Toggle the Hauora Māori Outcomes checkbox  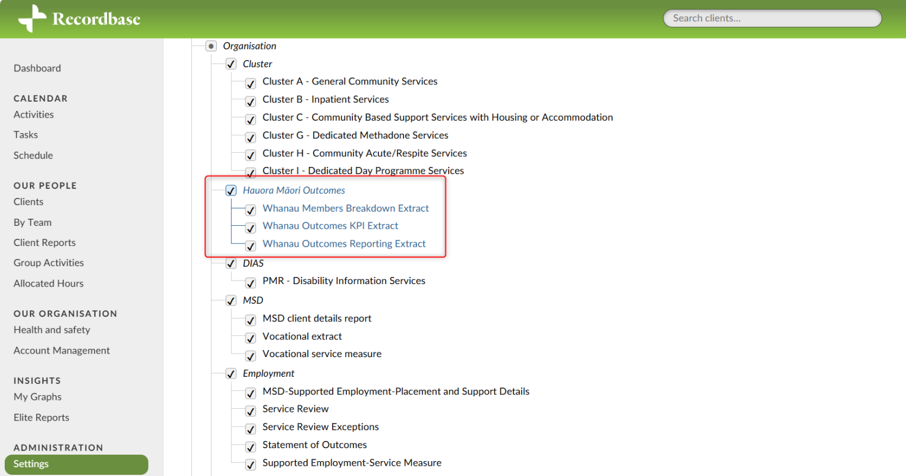pos(231,191)
